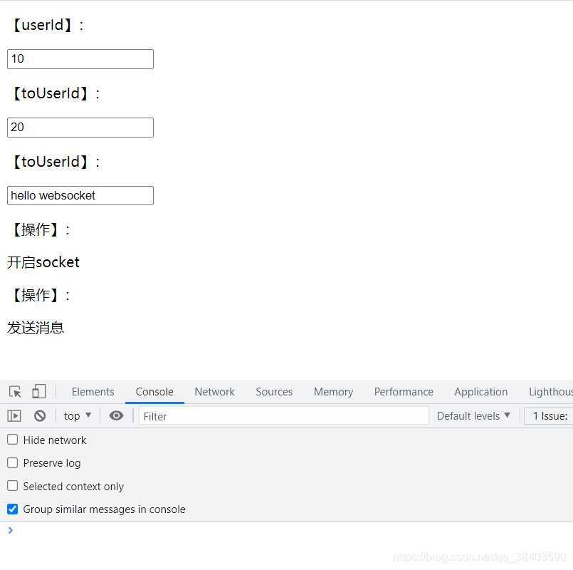Click the console prompt chevron arrow

[x=10, y=530]
